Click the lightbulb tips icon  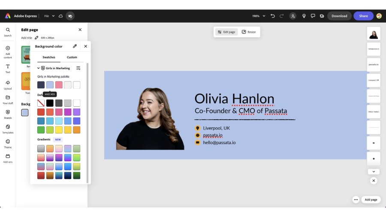click(304, 16)
